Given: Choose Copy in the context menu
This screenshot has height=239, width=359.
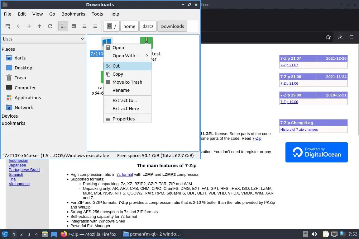Looking at the screenshot, I should click(127, 74).
